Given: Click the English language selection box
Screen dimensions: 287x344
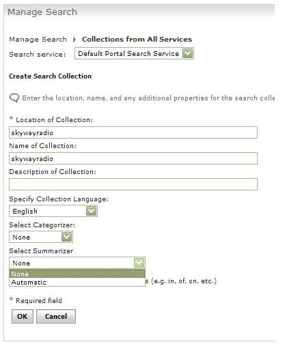Looking at the screenshot, I should tap(53, 211).
